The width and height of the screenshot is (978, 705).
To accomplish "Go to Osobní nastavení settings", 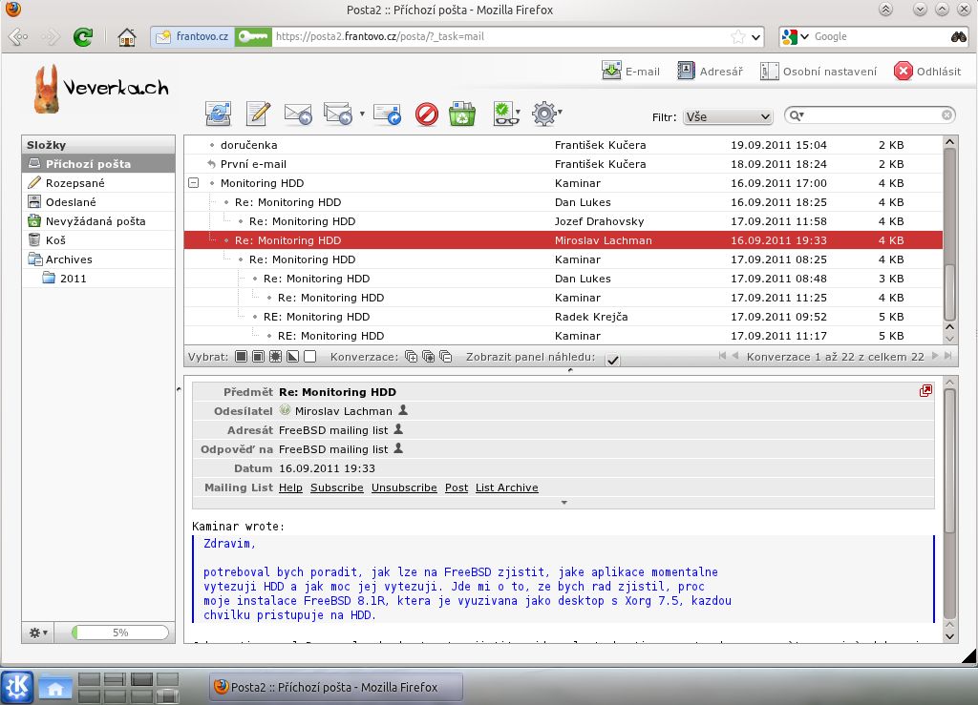I will 819,71.
